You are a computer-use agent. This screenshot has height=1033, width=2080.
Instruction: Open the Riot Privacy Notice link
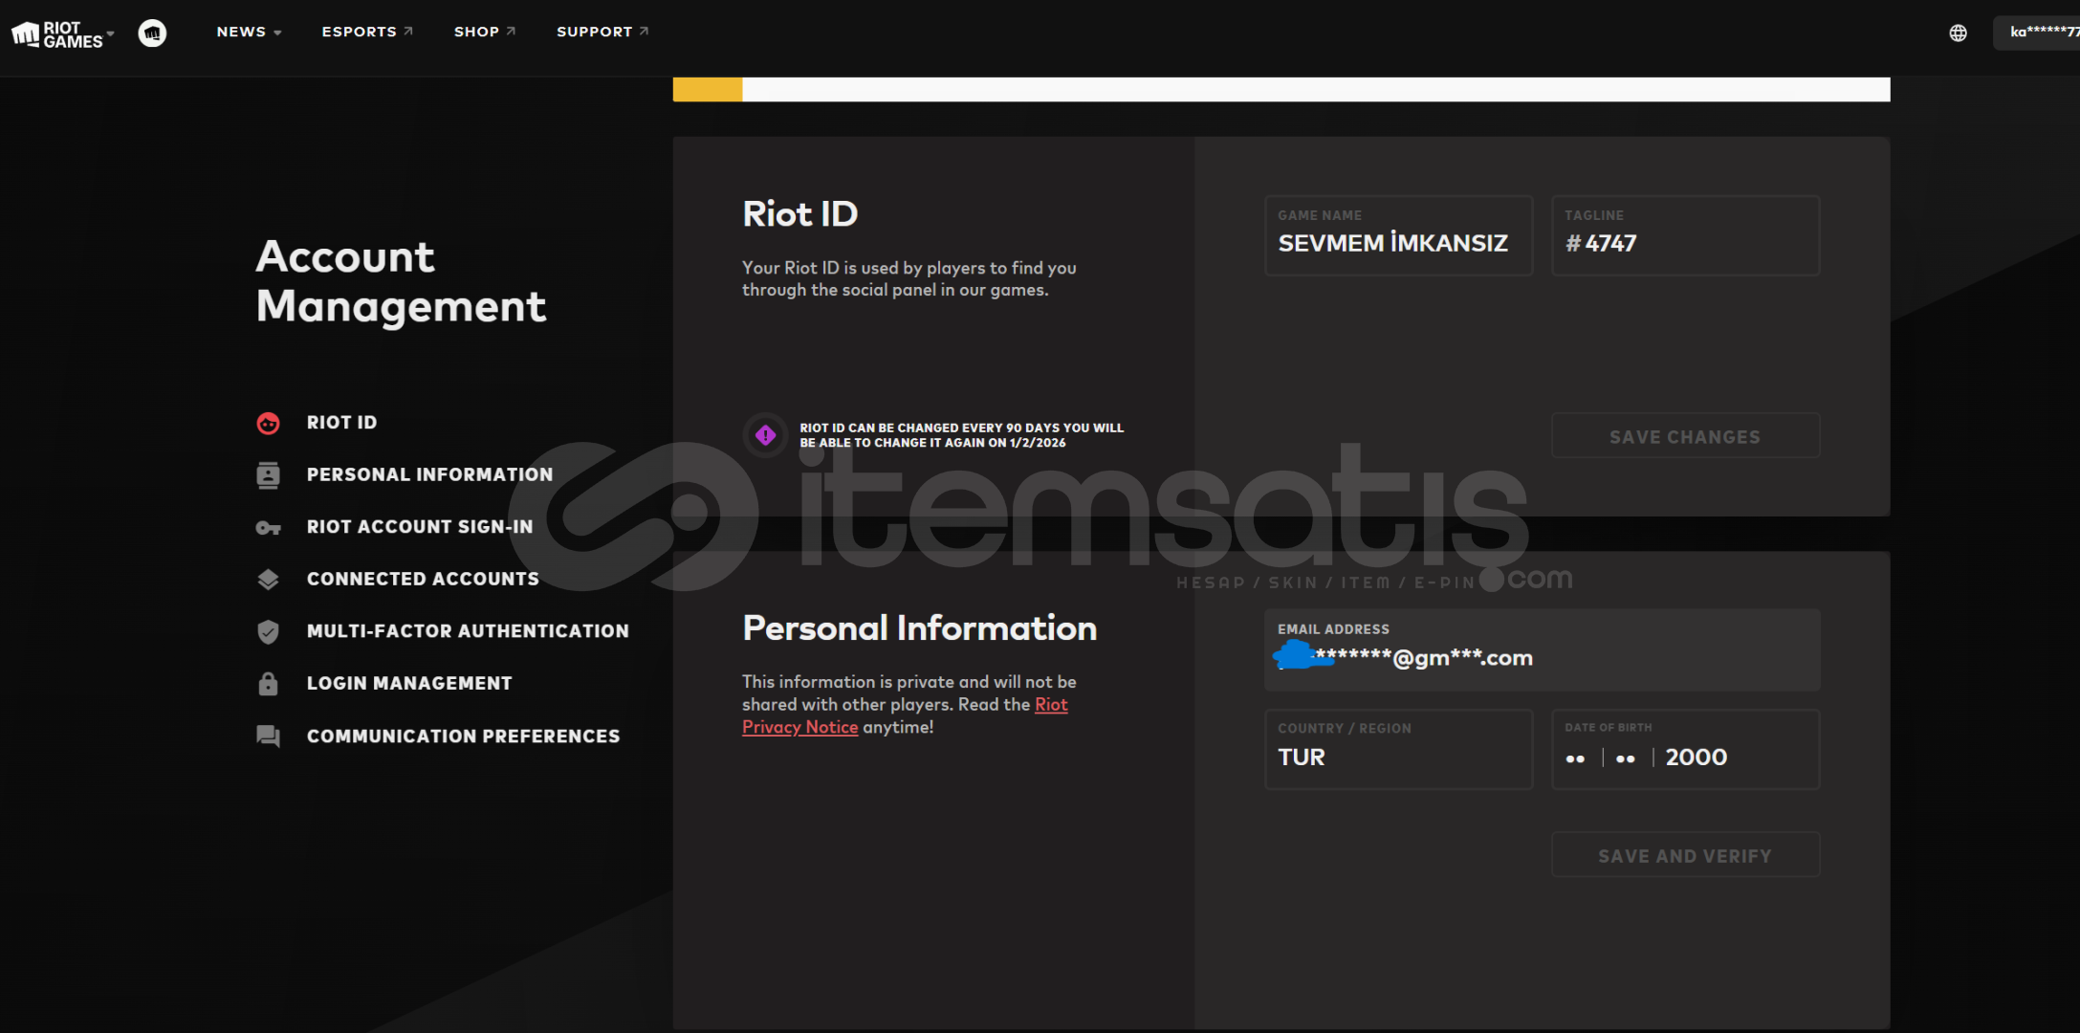pos(800,727)
